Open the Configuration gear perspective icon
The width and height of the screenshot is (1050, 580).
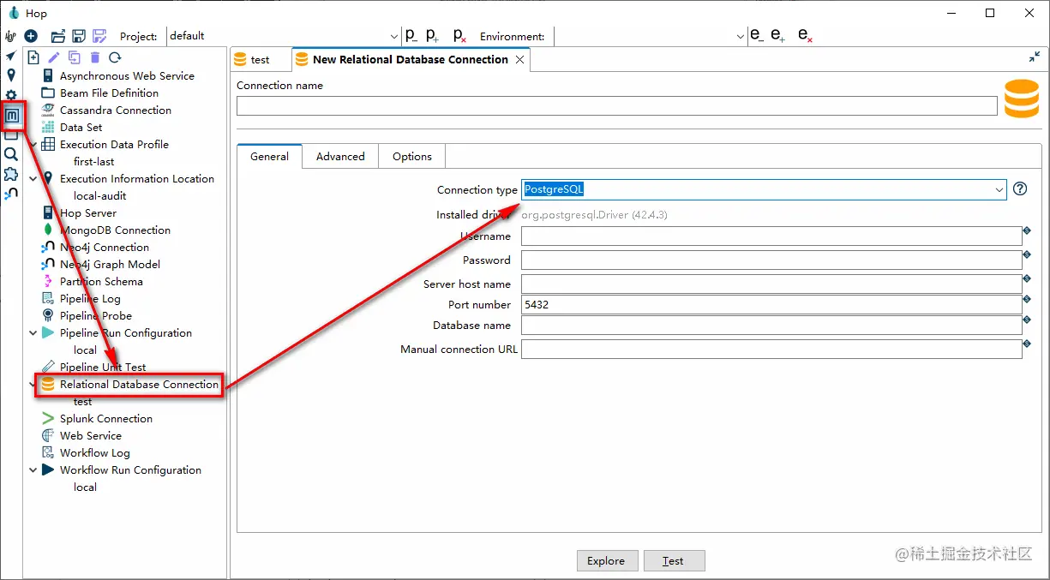10,95
